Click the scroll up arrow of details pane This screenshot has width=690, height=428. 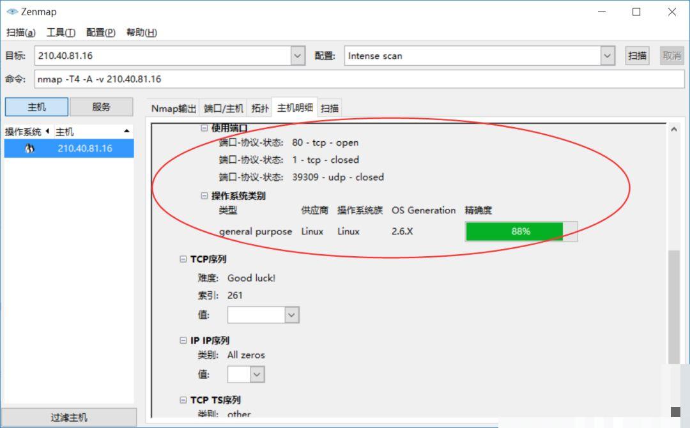click(x=674, y=129)
